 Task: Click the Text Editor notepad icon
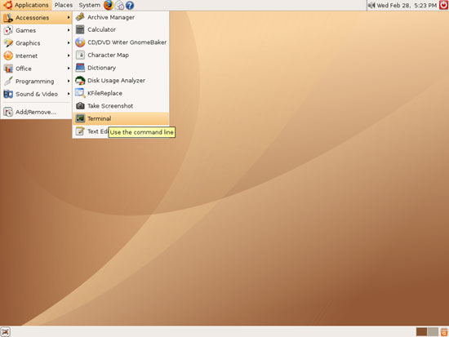coord(80,131)
